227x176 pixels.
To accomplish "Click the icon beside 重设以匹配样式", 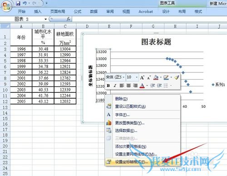I will 109,106.
